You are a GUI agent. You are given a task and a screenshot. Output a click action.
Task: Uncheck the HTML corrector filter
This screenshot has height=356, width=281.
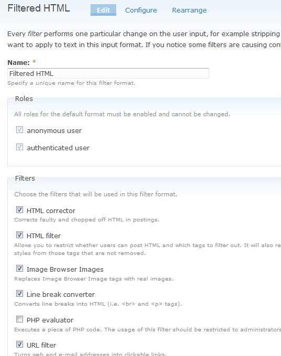pyautogui.click(x=19, y=209)
